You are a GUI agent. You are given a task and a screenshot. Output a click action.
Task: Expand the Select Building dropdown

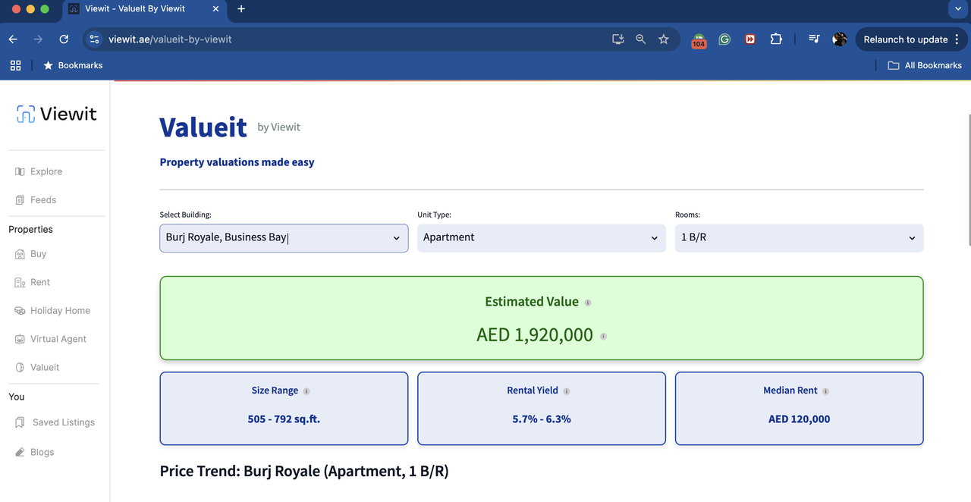tap(284, 238)
